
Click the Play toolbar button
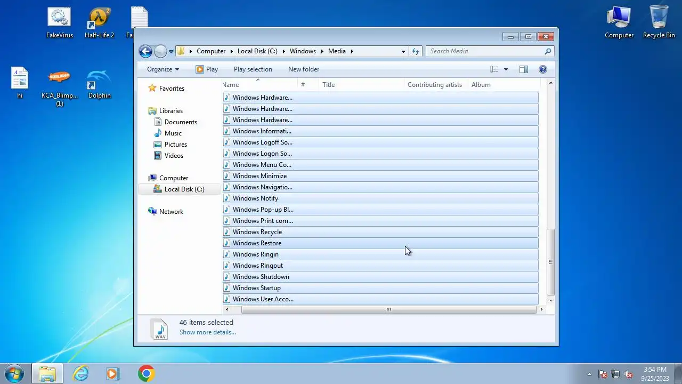tap(207, 69)
